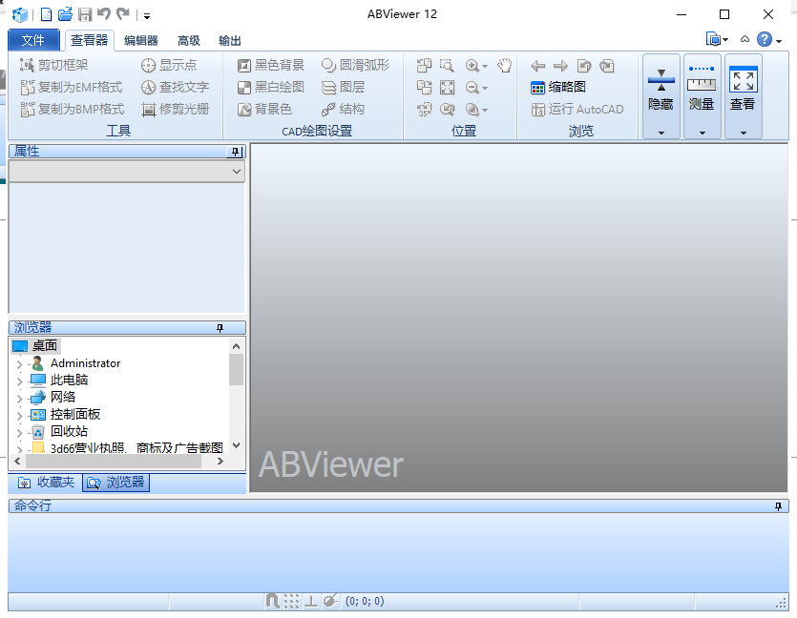797x618 pixels.
Task: Switch to the 输出 tab
Action: pyautogui.click(x=230, y=41)
